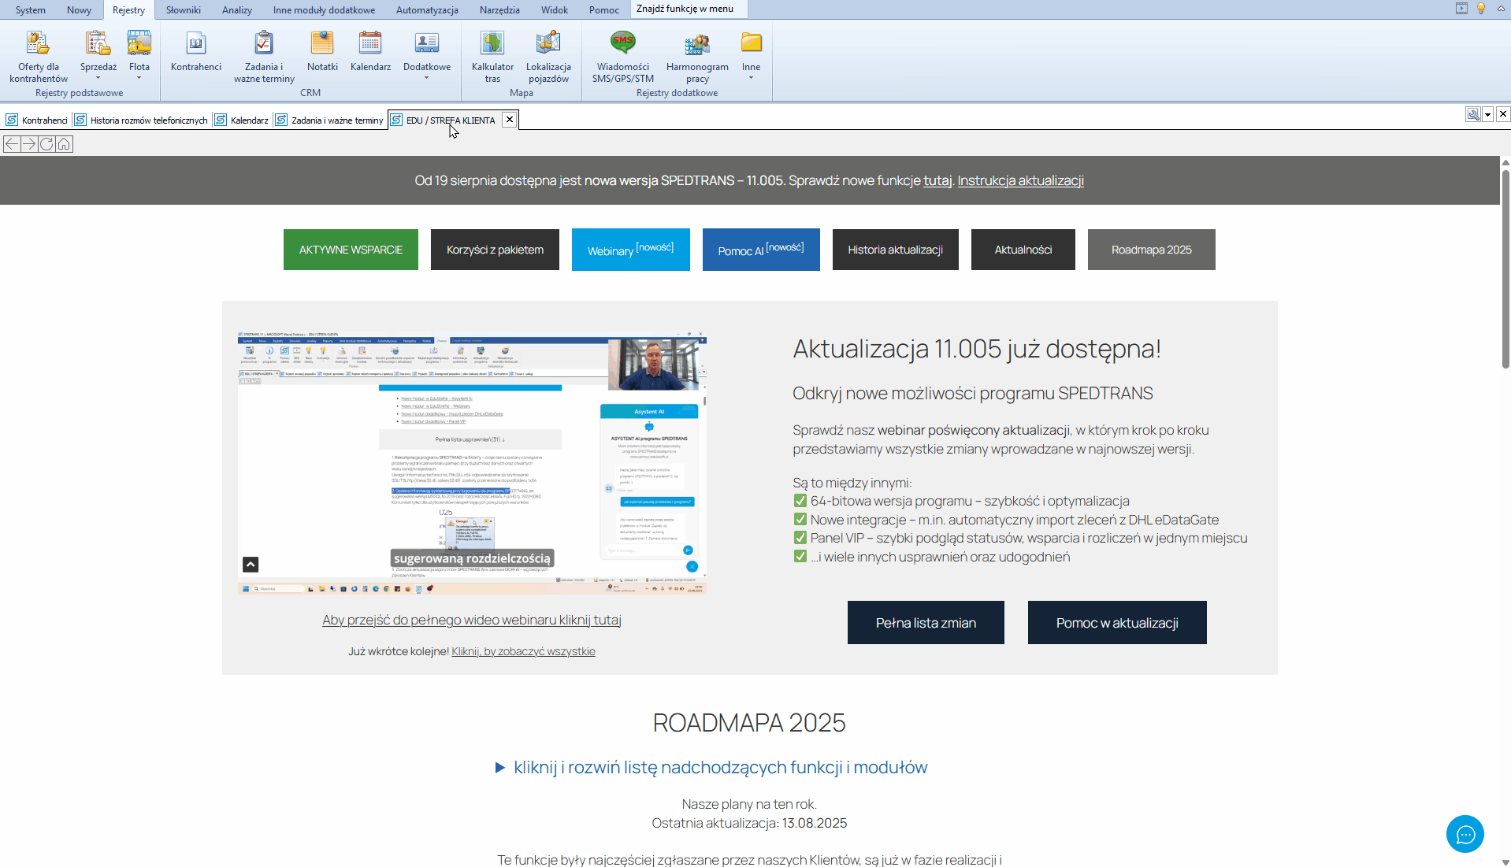Open the Automatyzacja menu tab

point(427,10)
